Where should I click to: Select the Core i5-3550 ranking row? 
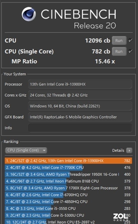68,208
